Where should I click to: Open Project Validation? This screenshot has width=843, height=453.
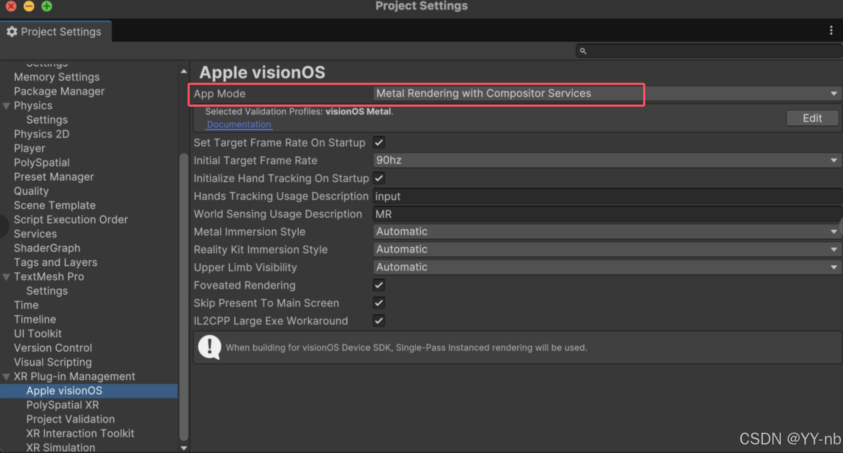(x=71, y=419)
